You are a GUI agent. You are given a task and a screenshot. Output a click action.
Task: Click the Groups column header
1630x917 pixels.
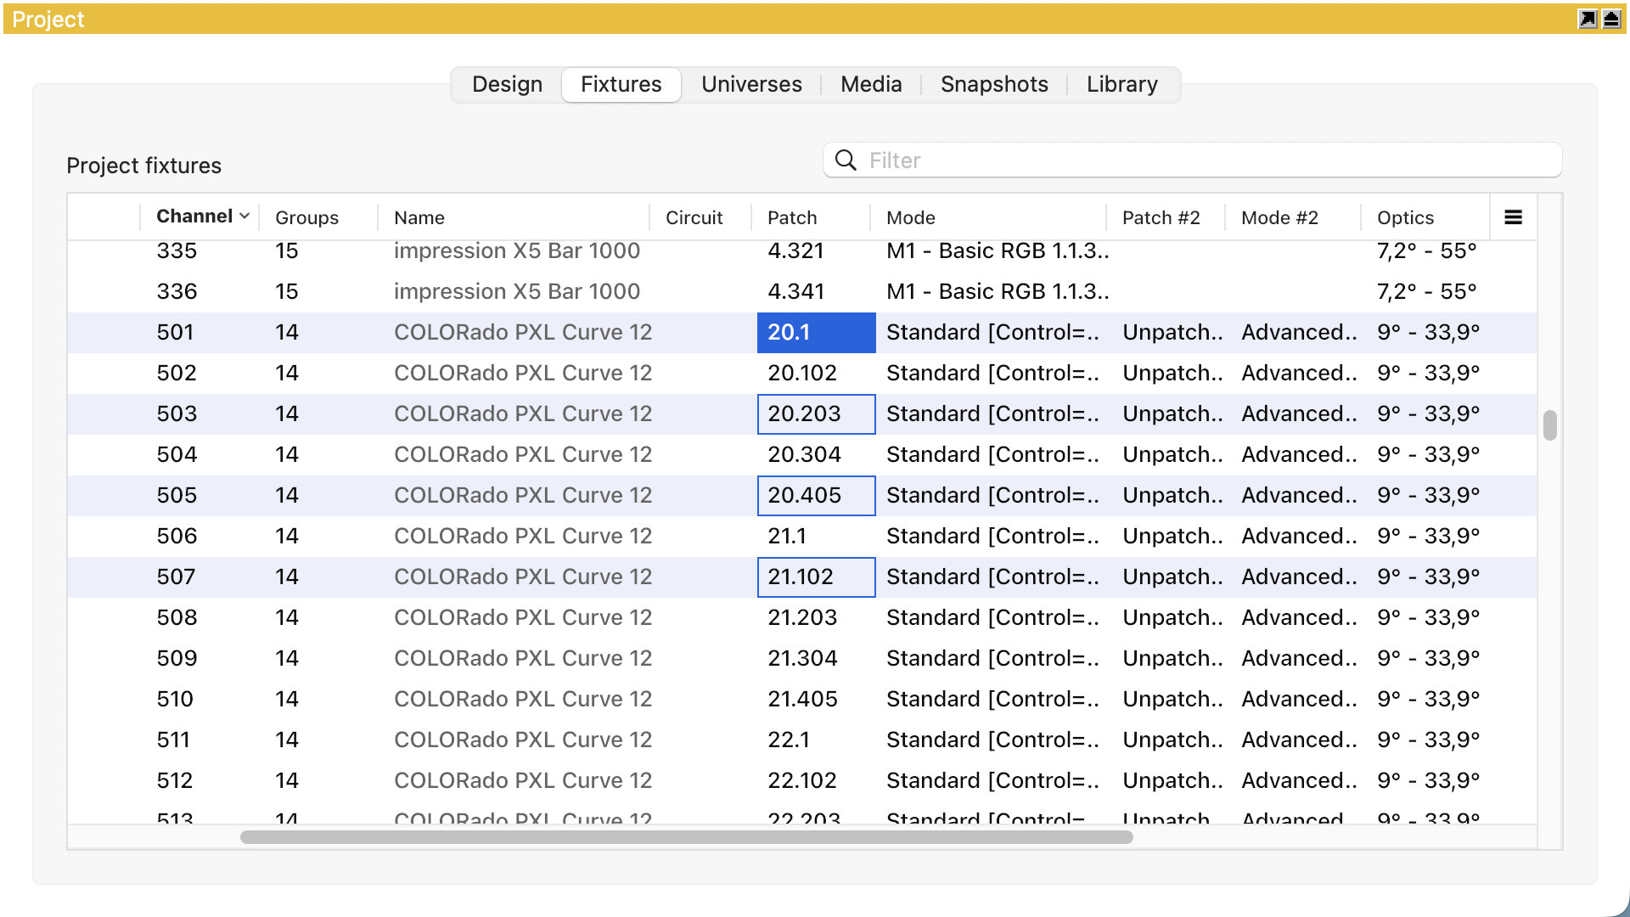click(x=306, y=217)
